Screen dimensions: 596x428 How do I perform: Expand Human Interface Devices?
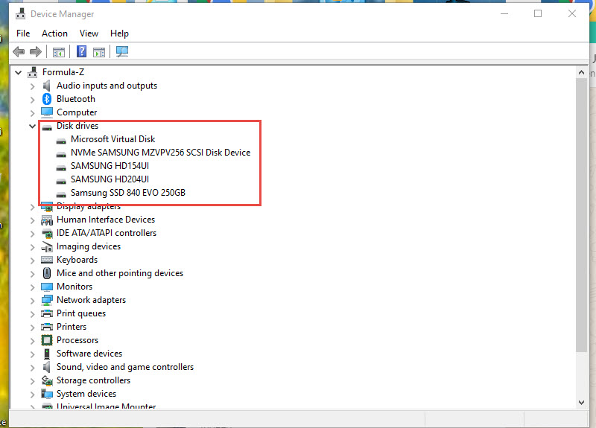coord(32,220)
